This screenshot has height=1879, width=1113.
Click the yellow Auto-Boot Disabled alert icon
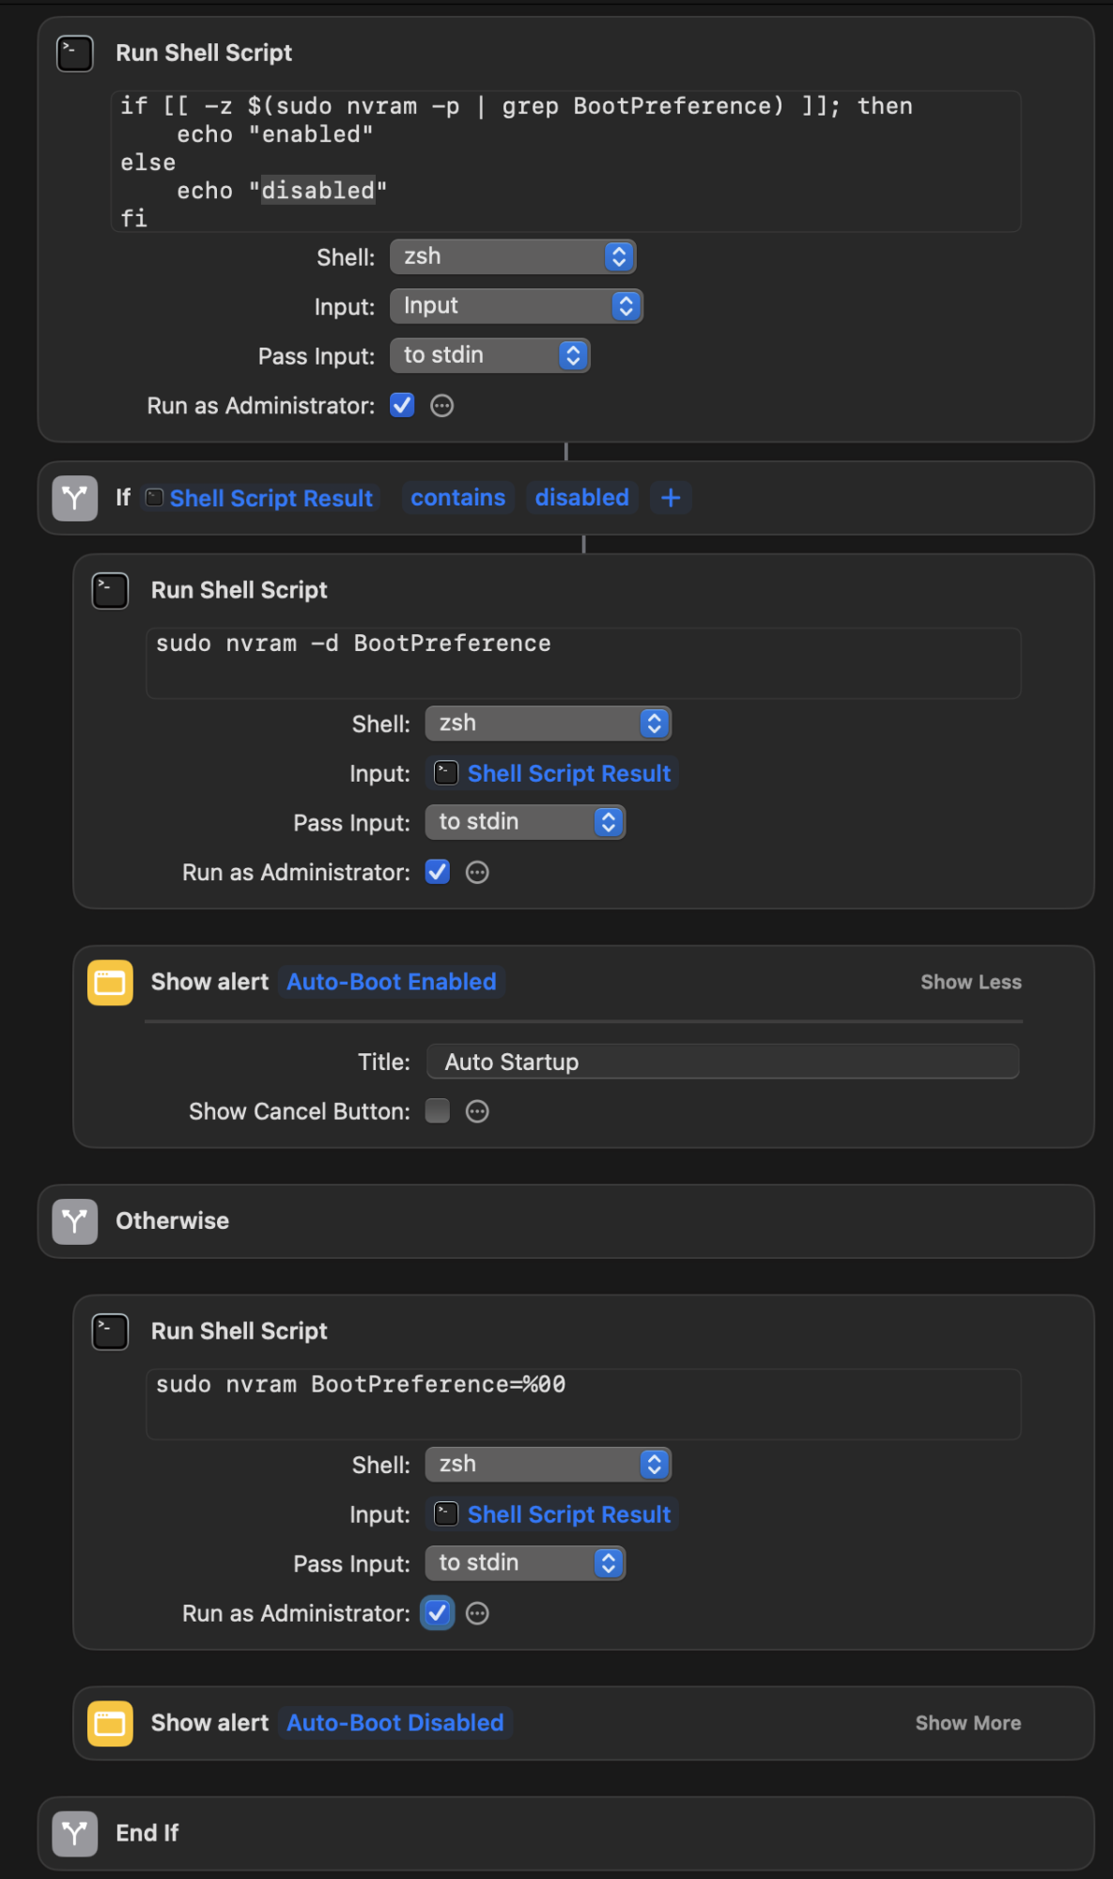pos(110,1724)
